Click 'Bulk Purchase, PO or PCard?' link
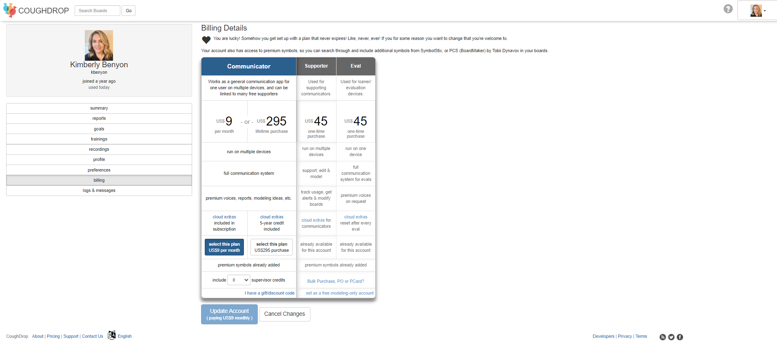777x350 pixels. coord(336,282)
